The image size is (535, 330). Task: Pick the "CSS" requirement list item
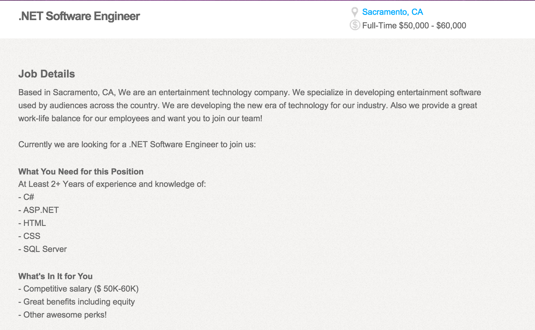click(x=32, y=236)
